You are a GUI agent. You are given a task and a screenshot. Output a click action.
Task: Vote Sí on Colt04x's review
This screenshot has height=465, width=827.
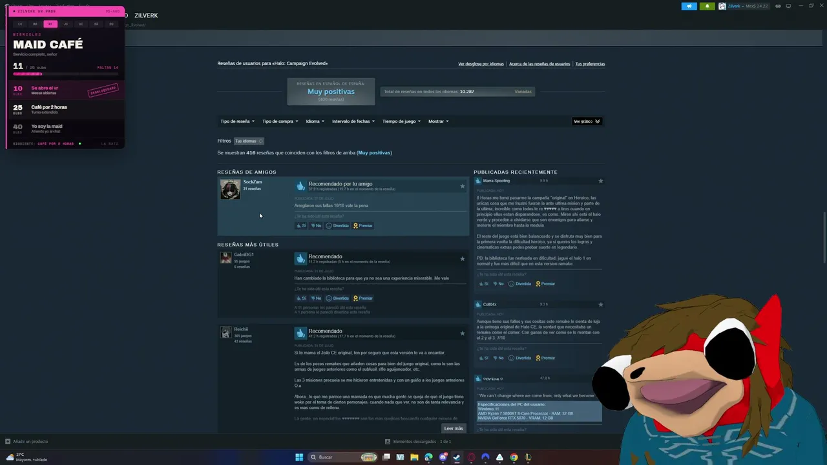click(x=484, y=358)
